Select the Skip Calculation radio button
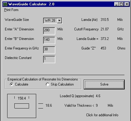 tap(48, 84)
